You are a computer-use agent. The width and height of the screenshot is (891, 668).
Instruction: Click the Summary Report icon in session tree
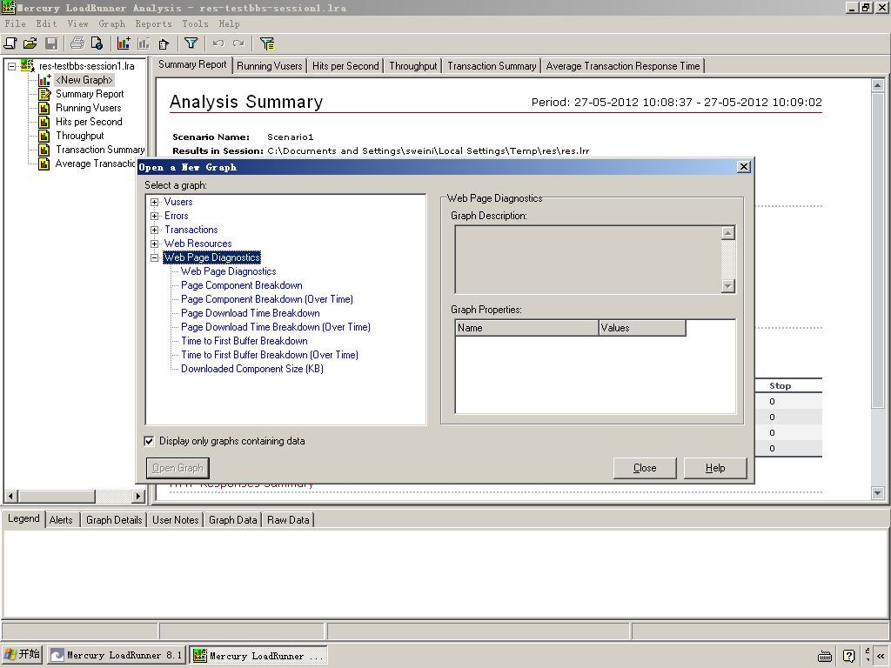(x=44, y=94)
